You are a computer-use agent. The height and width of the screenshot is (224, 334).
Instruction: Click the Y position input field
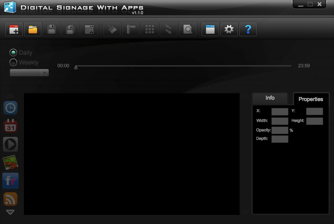click(314, 111)
